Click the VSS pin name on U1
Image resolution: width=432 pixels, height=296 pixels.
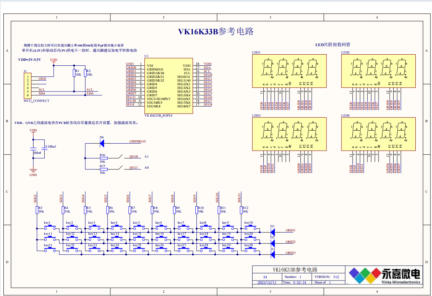(150, 66)
